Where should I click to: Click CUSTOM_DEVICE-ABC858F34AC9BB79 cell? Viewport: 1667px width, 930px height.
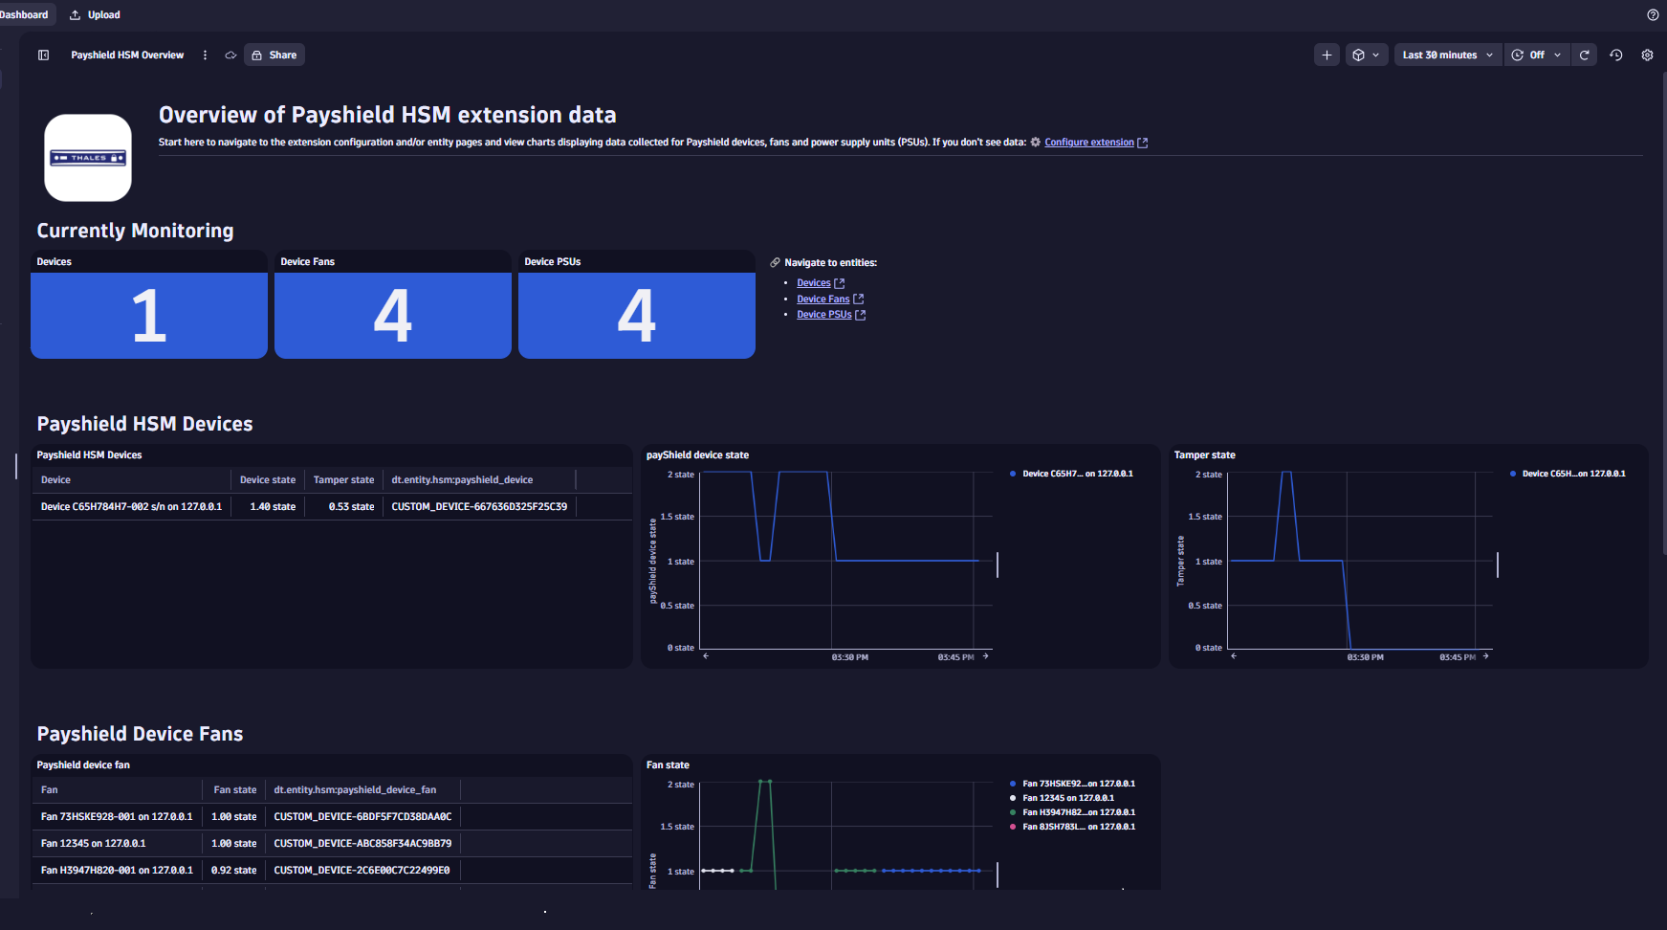pos(362,844)
